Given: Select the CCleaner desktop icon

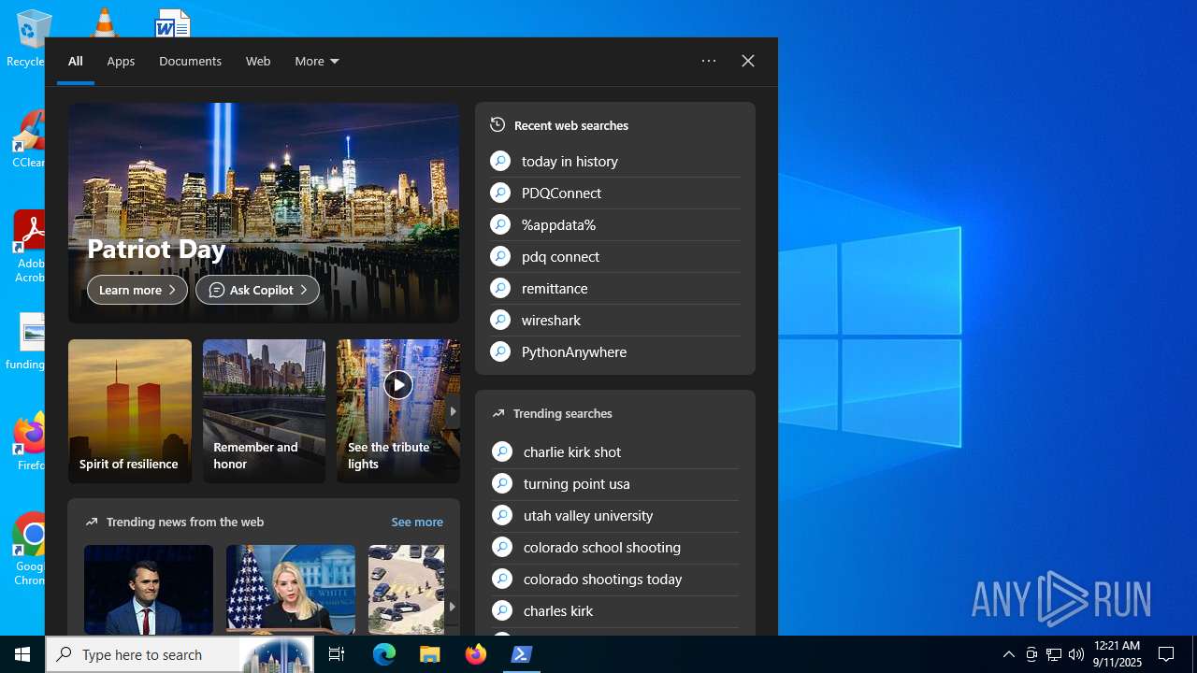Looking at the screenshot, I should click(30, 140).
